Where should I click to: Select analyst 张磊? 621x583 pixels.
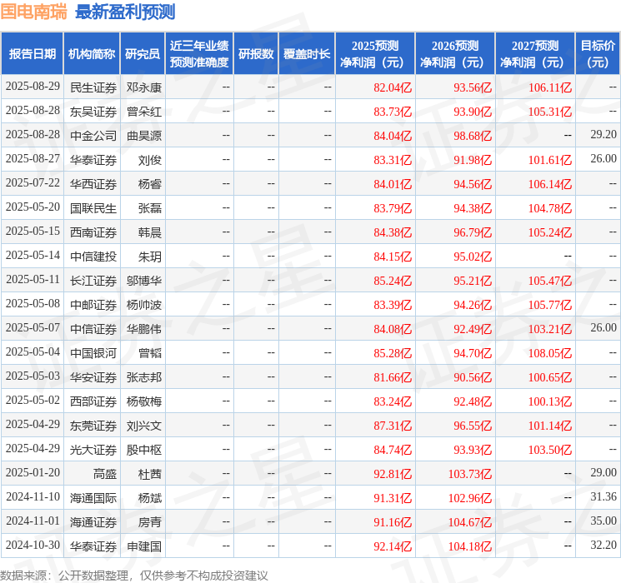pos(150,208)
